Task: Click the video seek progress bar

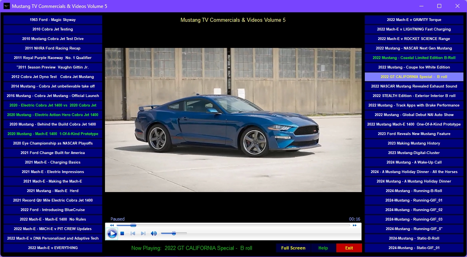Action: pos(233,225)
